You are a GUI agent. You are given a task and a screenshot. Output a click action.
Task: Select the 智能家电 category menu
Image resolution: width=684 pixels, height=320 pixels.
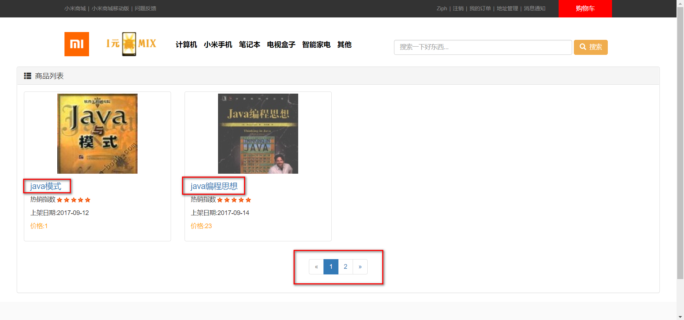(316, 44)
